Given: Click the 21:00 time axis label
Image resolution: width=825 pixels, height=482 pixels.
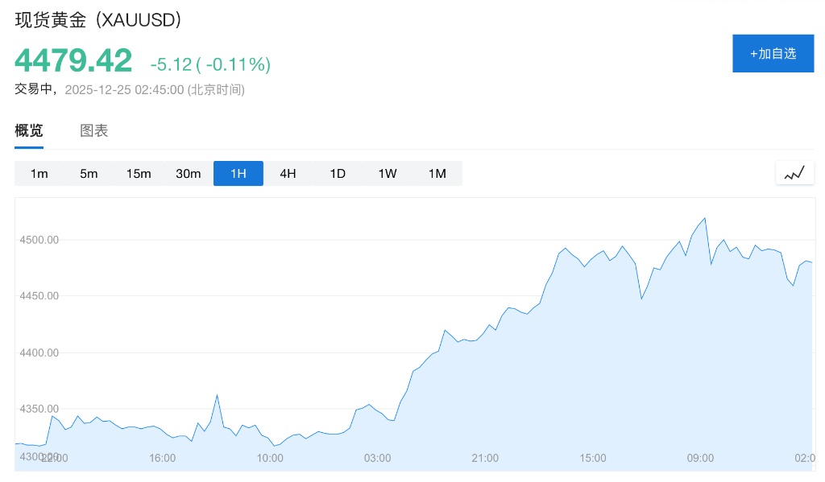Looking at the screenshot, I should pos(485,458).
